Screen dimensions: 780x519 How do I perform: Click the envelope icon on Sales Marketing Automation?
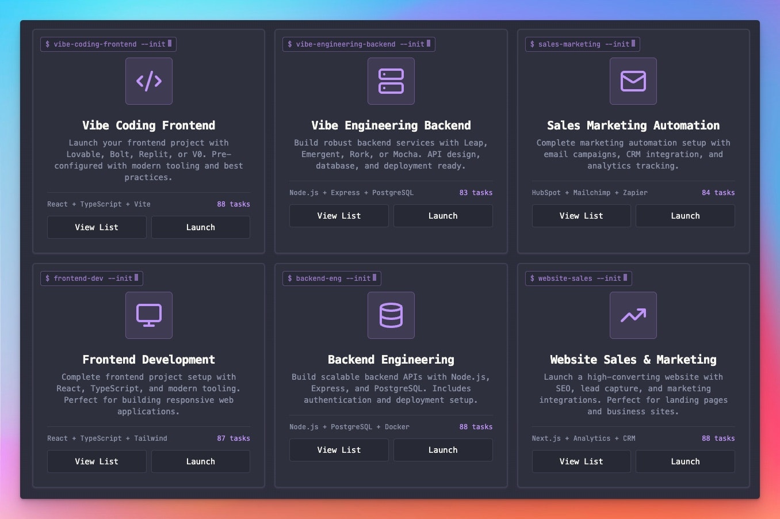pyautogui.click(x=633, y=81)
